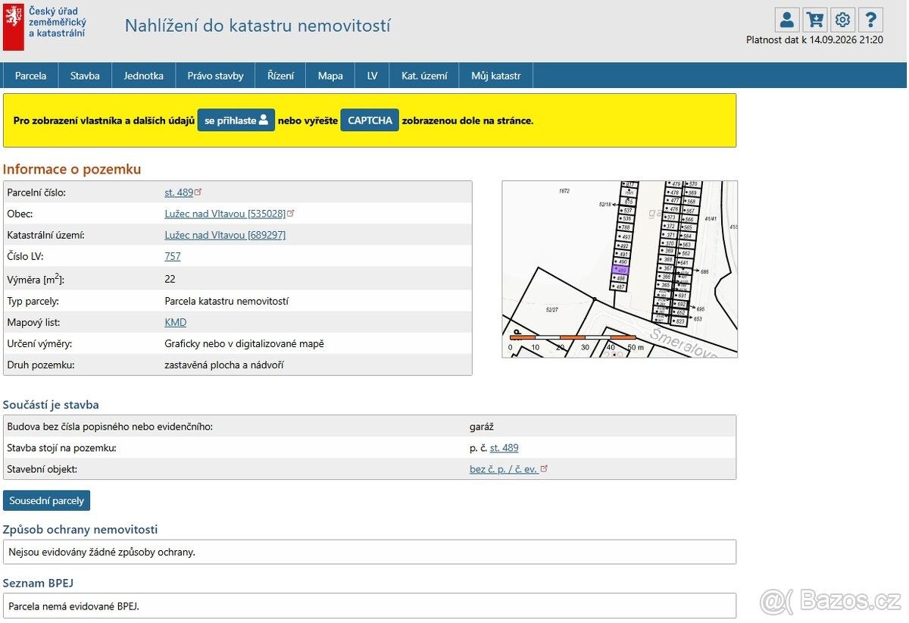Open the Právo stavby tab

coord(216,76)
